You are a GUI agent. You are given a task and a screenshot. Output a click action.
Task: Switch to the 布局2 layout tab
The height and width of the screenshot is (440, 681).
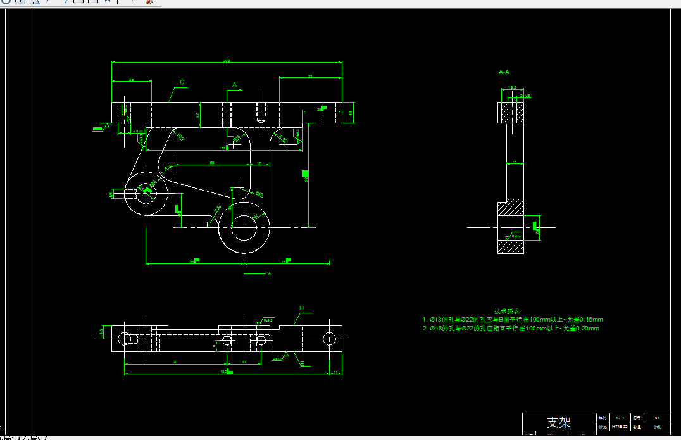[x=32, y=438]
